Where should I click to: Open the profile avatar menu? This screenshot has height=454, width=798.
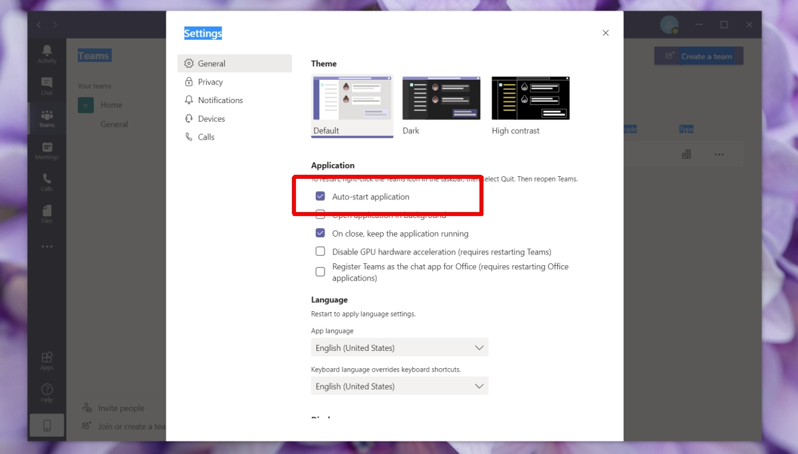[x=669, y=25]
